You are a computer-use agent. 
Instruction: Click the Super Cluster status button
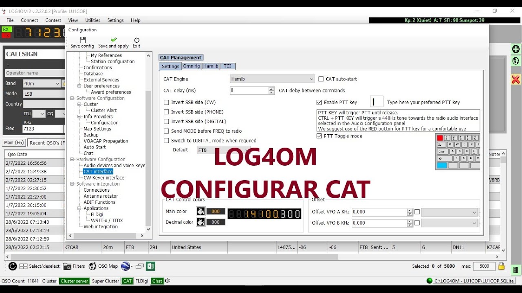pyautogui.click(x=106, y=281)
